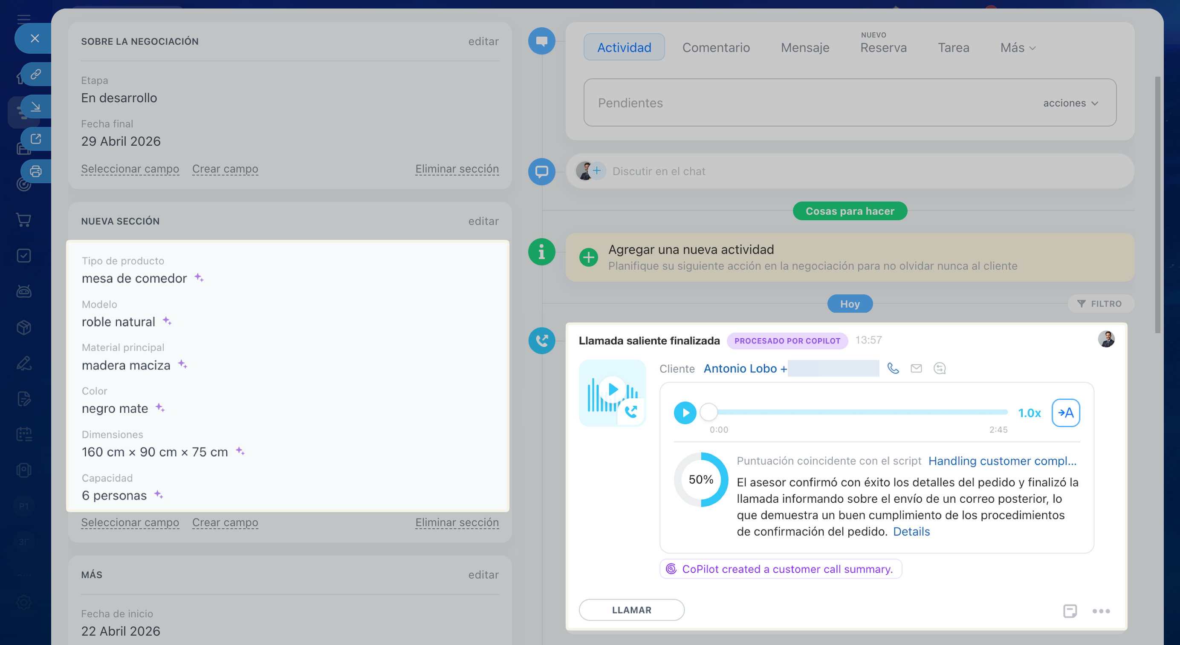Open the three-dots menu on call card
1180x645 pixels.
[1101, 610]
